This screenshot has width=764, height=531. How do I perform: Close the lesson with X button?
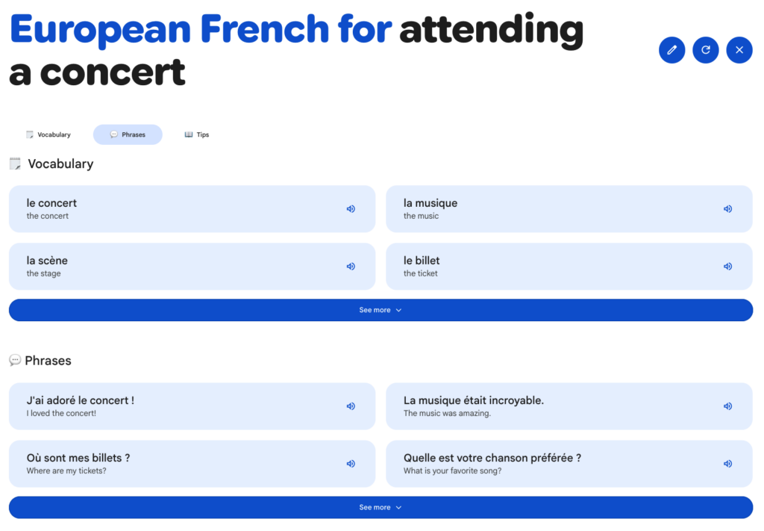tap(739, 50)
